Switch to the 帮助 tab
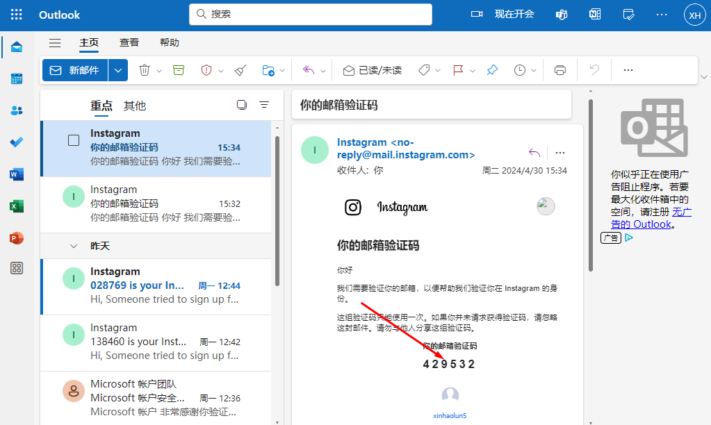The height and width of the screenshot is (425, 711). pos(170,42)
